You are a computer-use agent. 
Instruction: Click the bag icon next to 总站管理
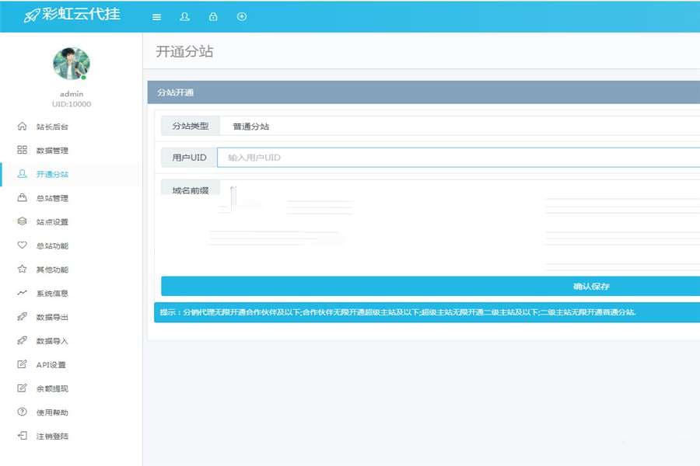point(22,197)
